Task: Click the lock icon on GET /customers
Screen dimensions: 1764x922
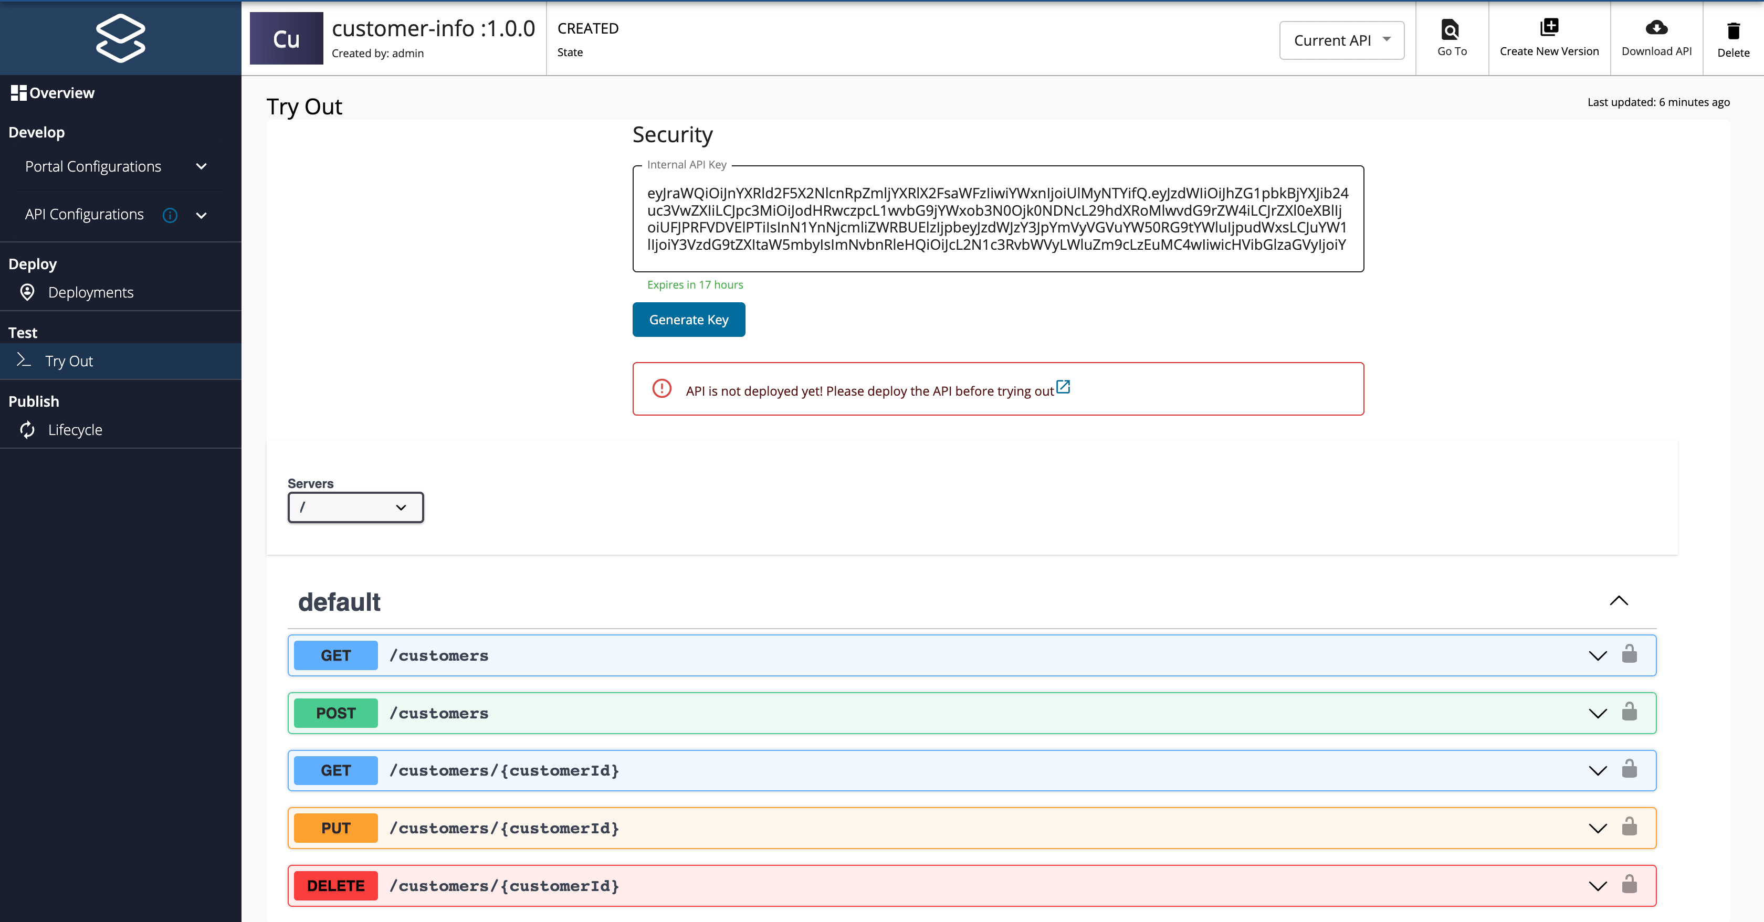Action: pos(1629,654)
